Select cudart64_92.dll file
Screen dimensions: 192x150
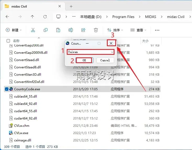pos(25,118)
